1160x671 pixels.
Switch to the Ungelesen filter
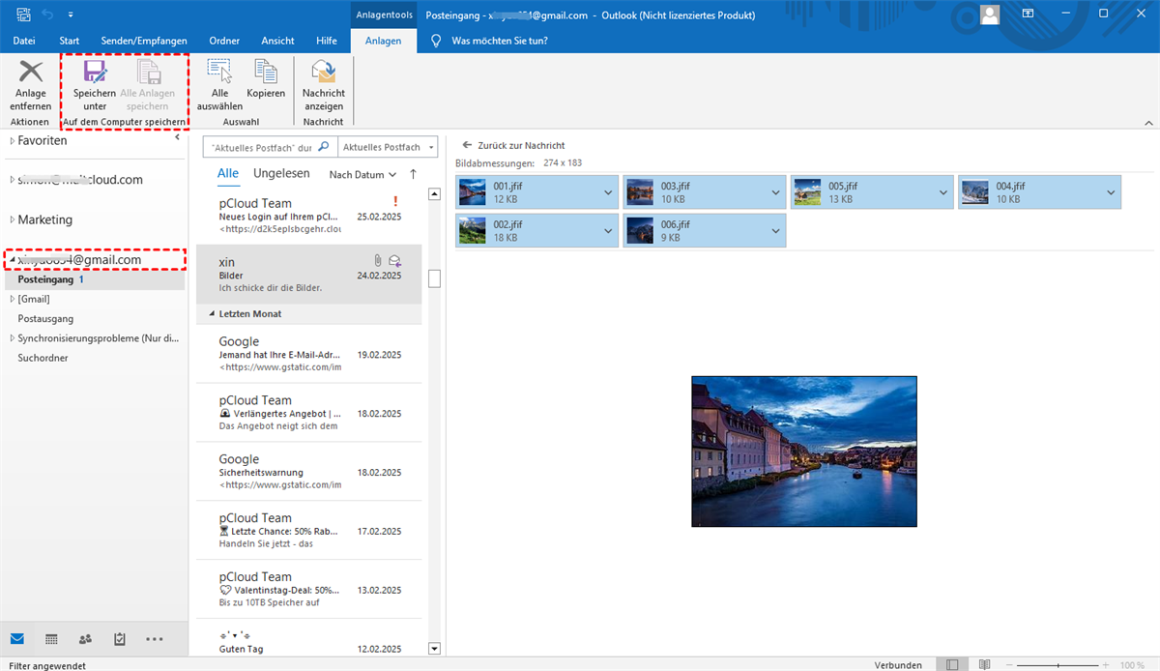pos(281,173)
